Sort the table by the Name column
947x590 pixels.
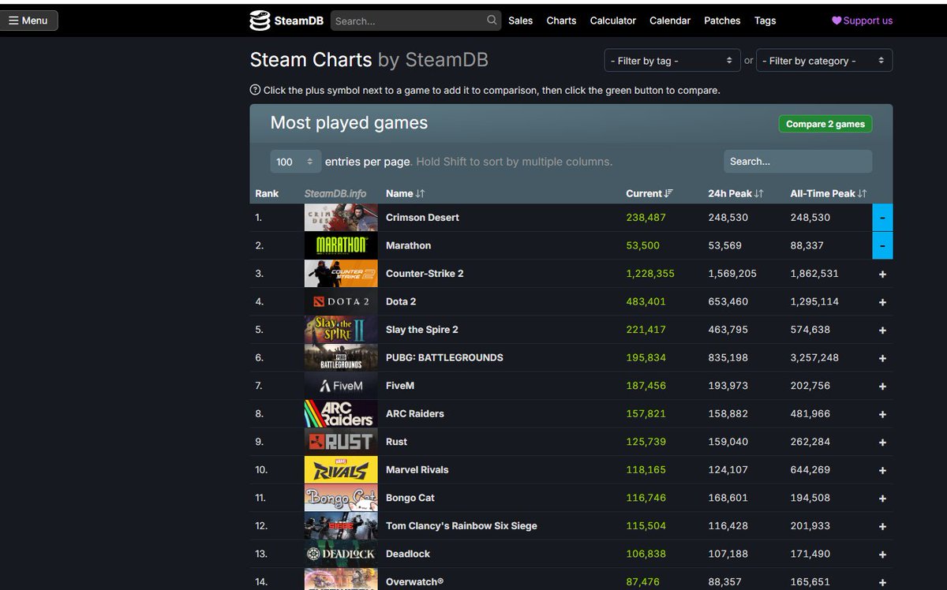(406, 193)
